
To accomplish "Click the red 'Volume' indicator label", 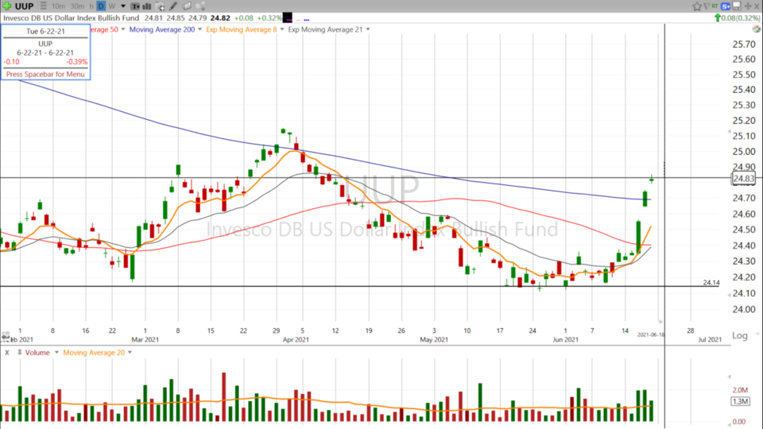I will [x=37, y=352].
